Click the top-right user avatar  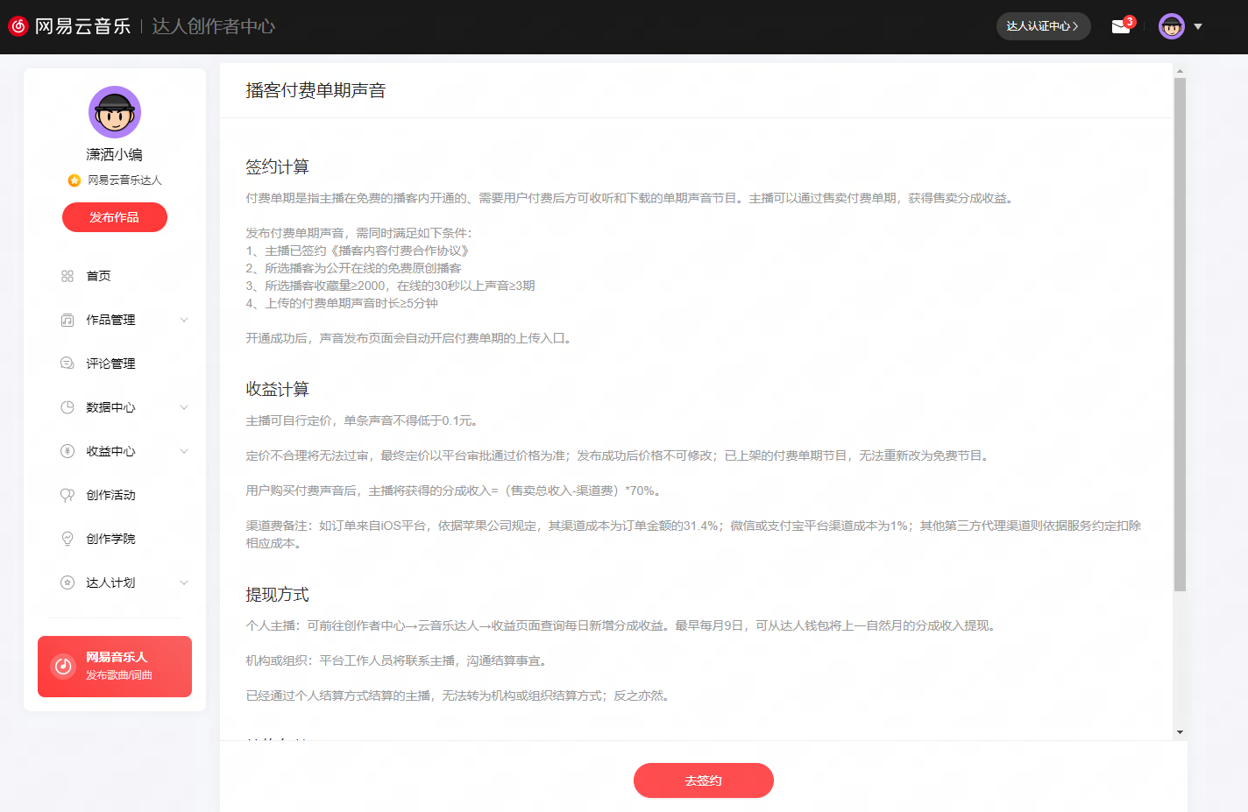1171,26
